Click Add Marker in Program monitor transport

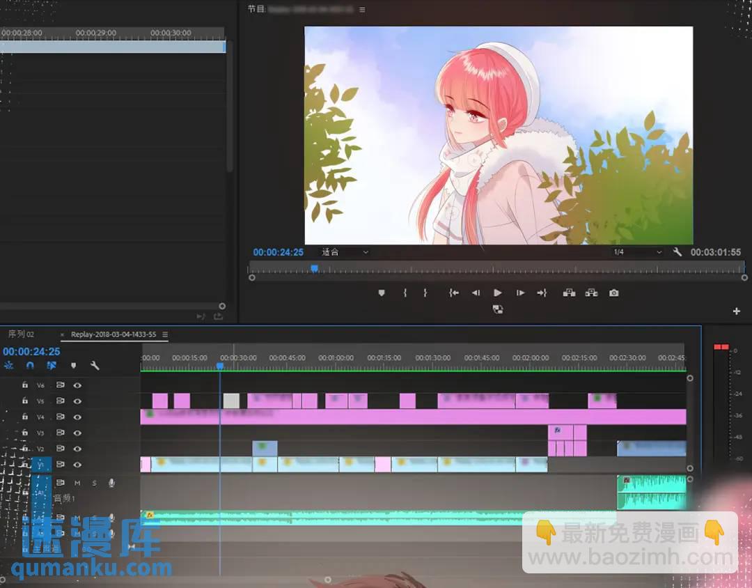tap(382, 293)
